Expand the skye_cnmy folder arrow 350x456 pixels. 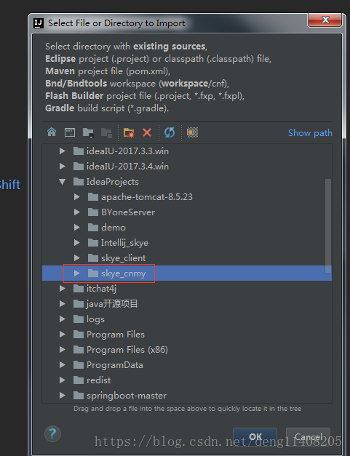coord(77,273)
